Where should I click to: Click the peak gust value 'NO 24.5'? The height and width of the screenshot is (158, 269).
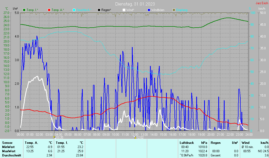[x=263, y=151]
